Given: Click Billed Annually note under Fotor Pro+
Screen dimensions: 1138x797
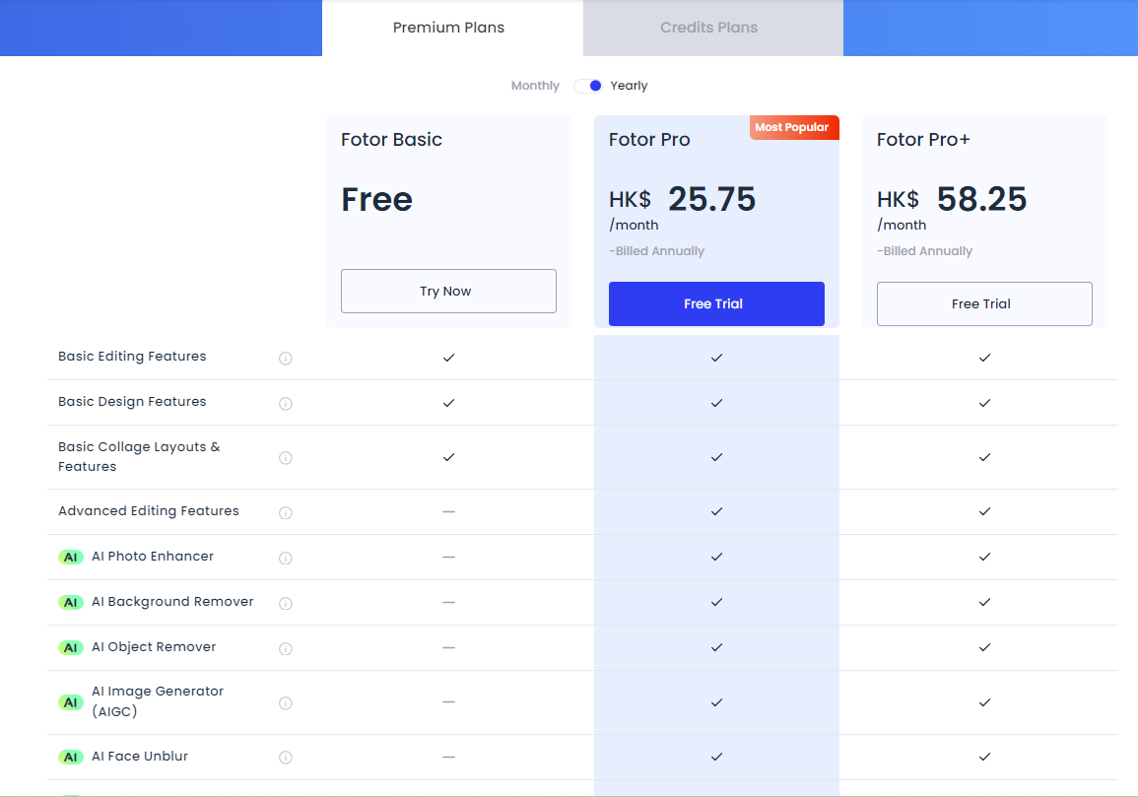Looking at the screenshot, I should 924,251.
